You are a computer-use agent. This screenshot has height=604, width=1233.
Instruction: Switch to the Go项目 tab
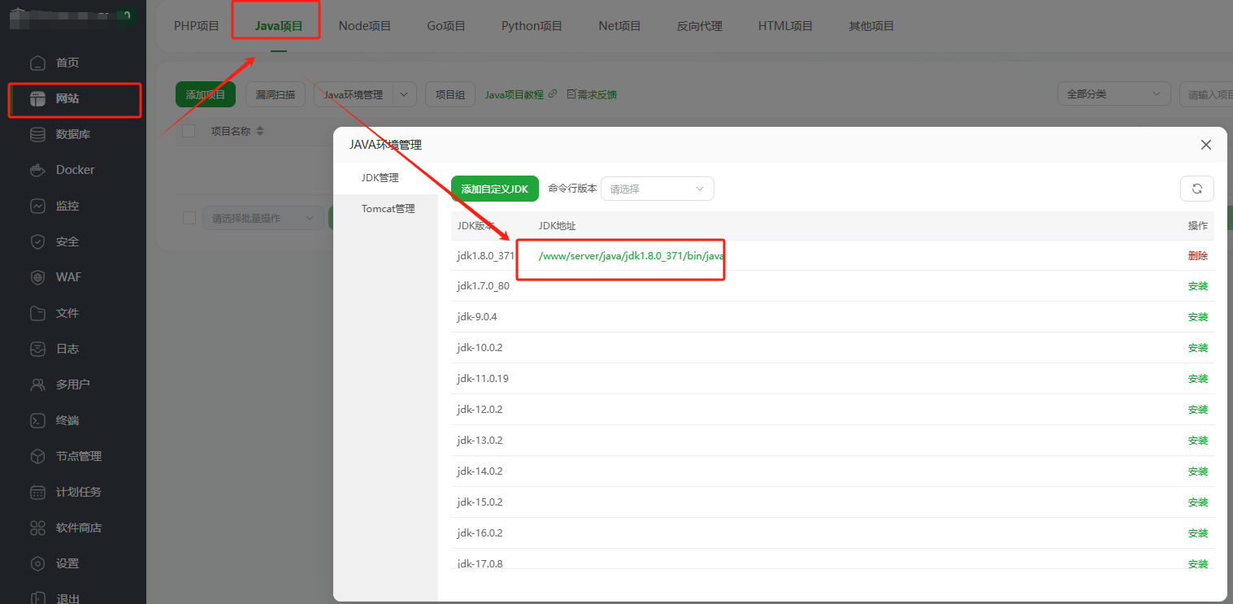(446, 26)
